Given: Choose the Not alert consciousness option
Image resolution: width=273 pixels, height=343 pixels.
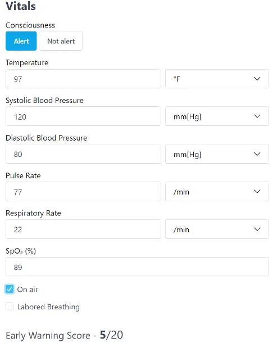Looking at the screenshot, I should [x=61, y=41].
